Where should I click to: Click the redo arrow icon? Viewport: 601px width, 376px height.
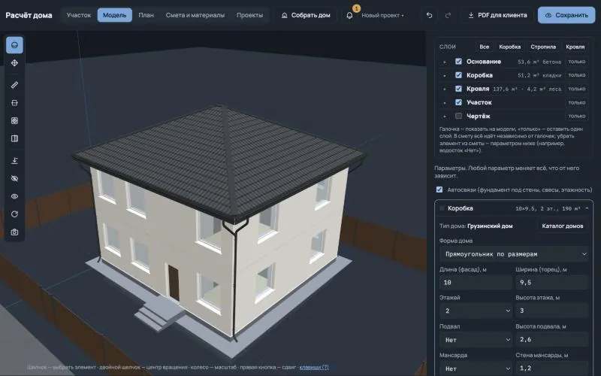[x=448, y=15]
